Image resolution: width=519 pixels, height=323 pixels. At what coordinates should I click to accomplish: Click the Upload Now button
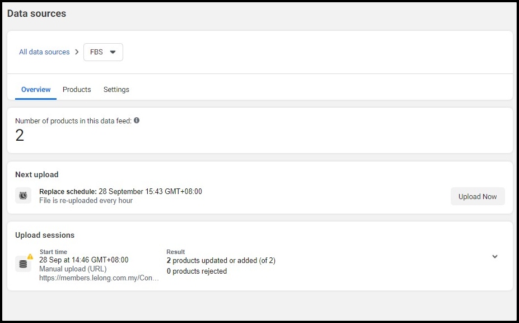coord(478,196)
